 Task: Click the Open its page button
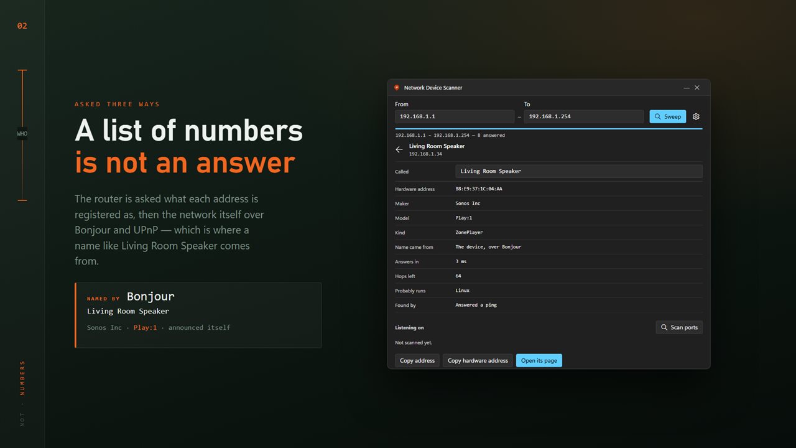(x=539, y=360)
